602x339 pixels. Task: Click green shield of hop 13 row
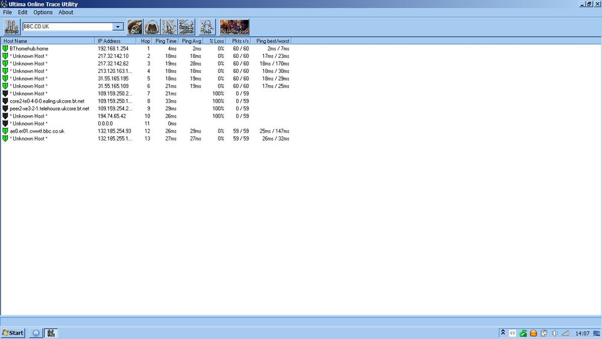[5, 138]
